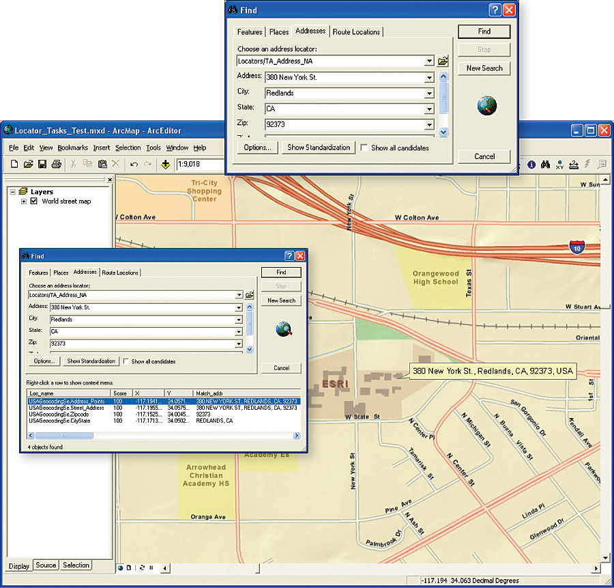Click New Search in lower Find dialog
This screenshot has width=614, height=588.
click(x=281, y=300)
